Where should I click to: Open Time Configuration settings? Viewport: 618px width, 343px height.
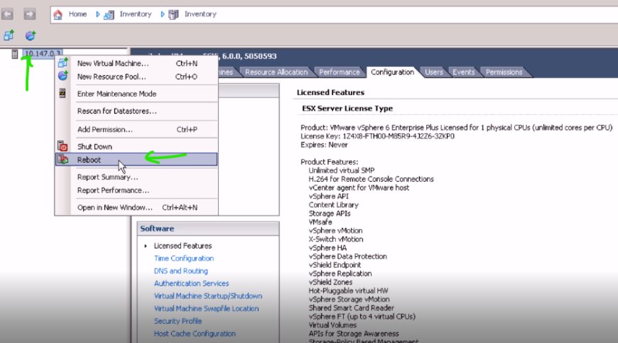coord(184,258)
